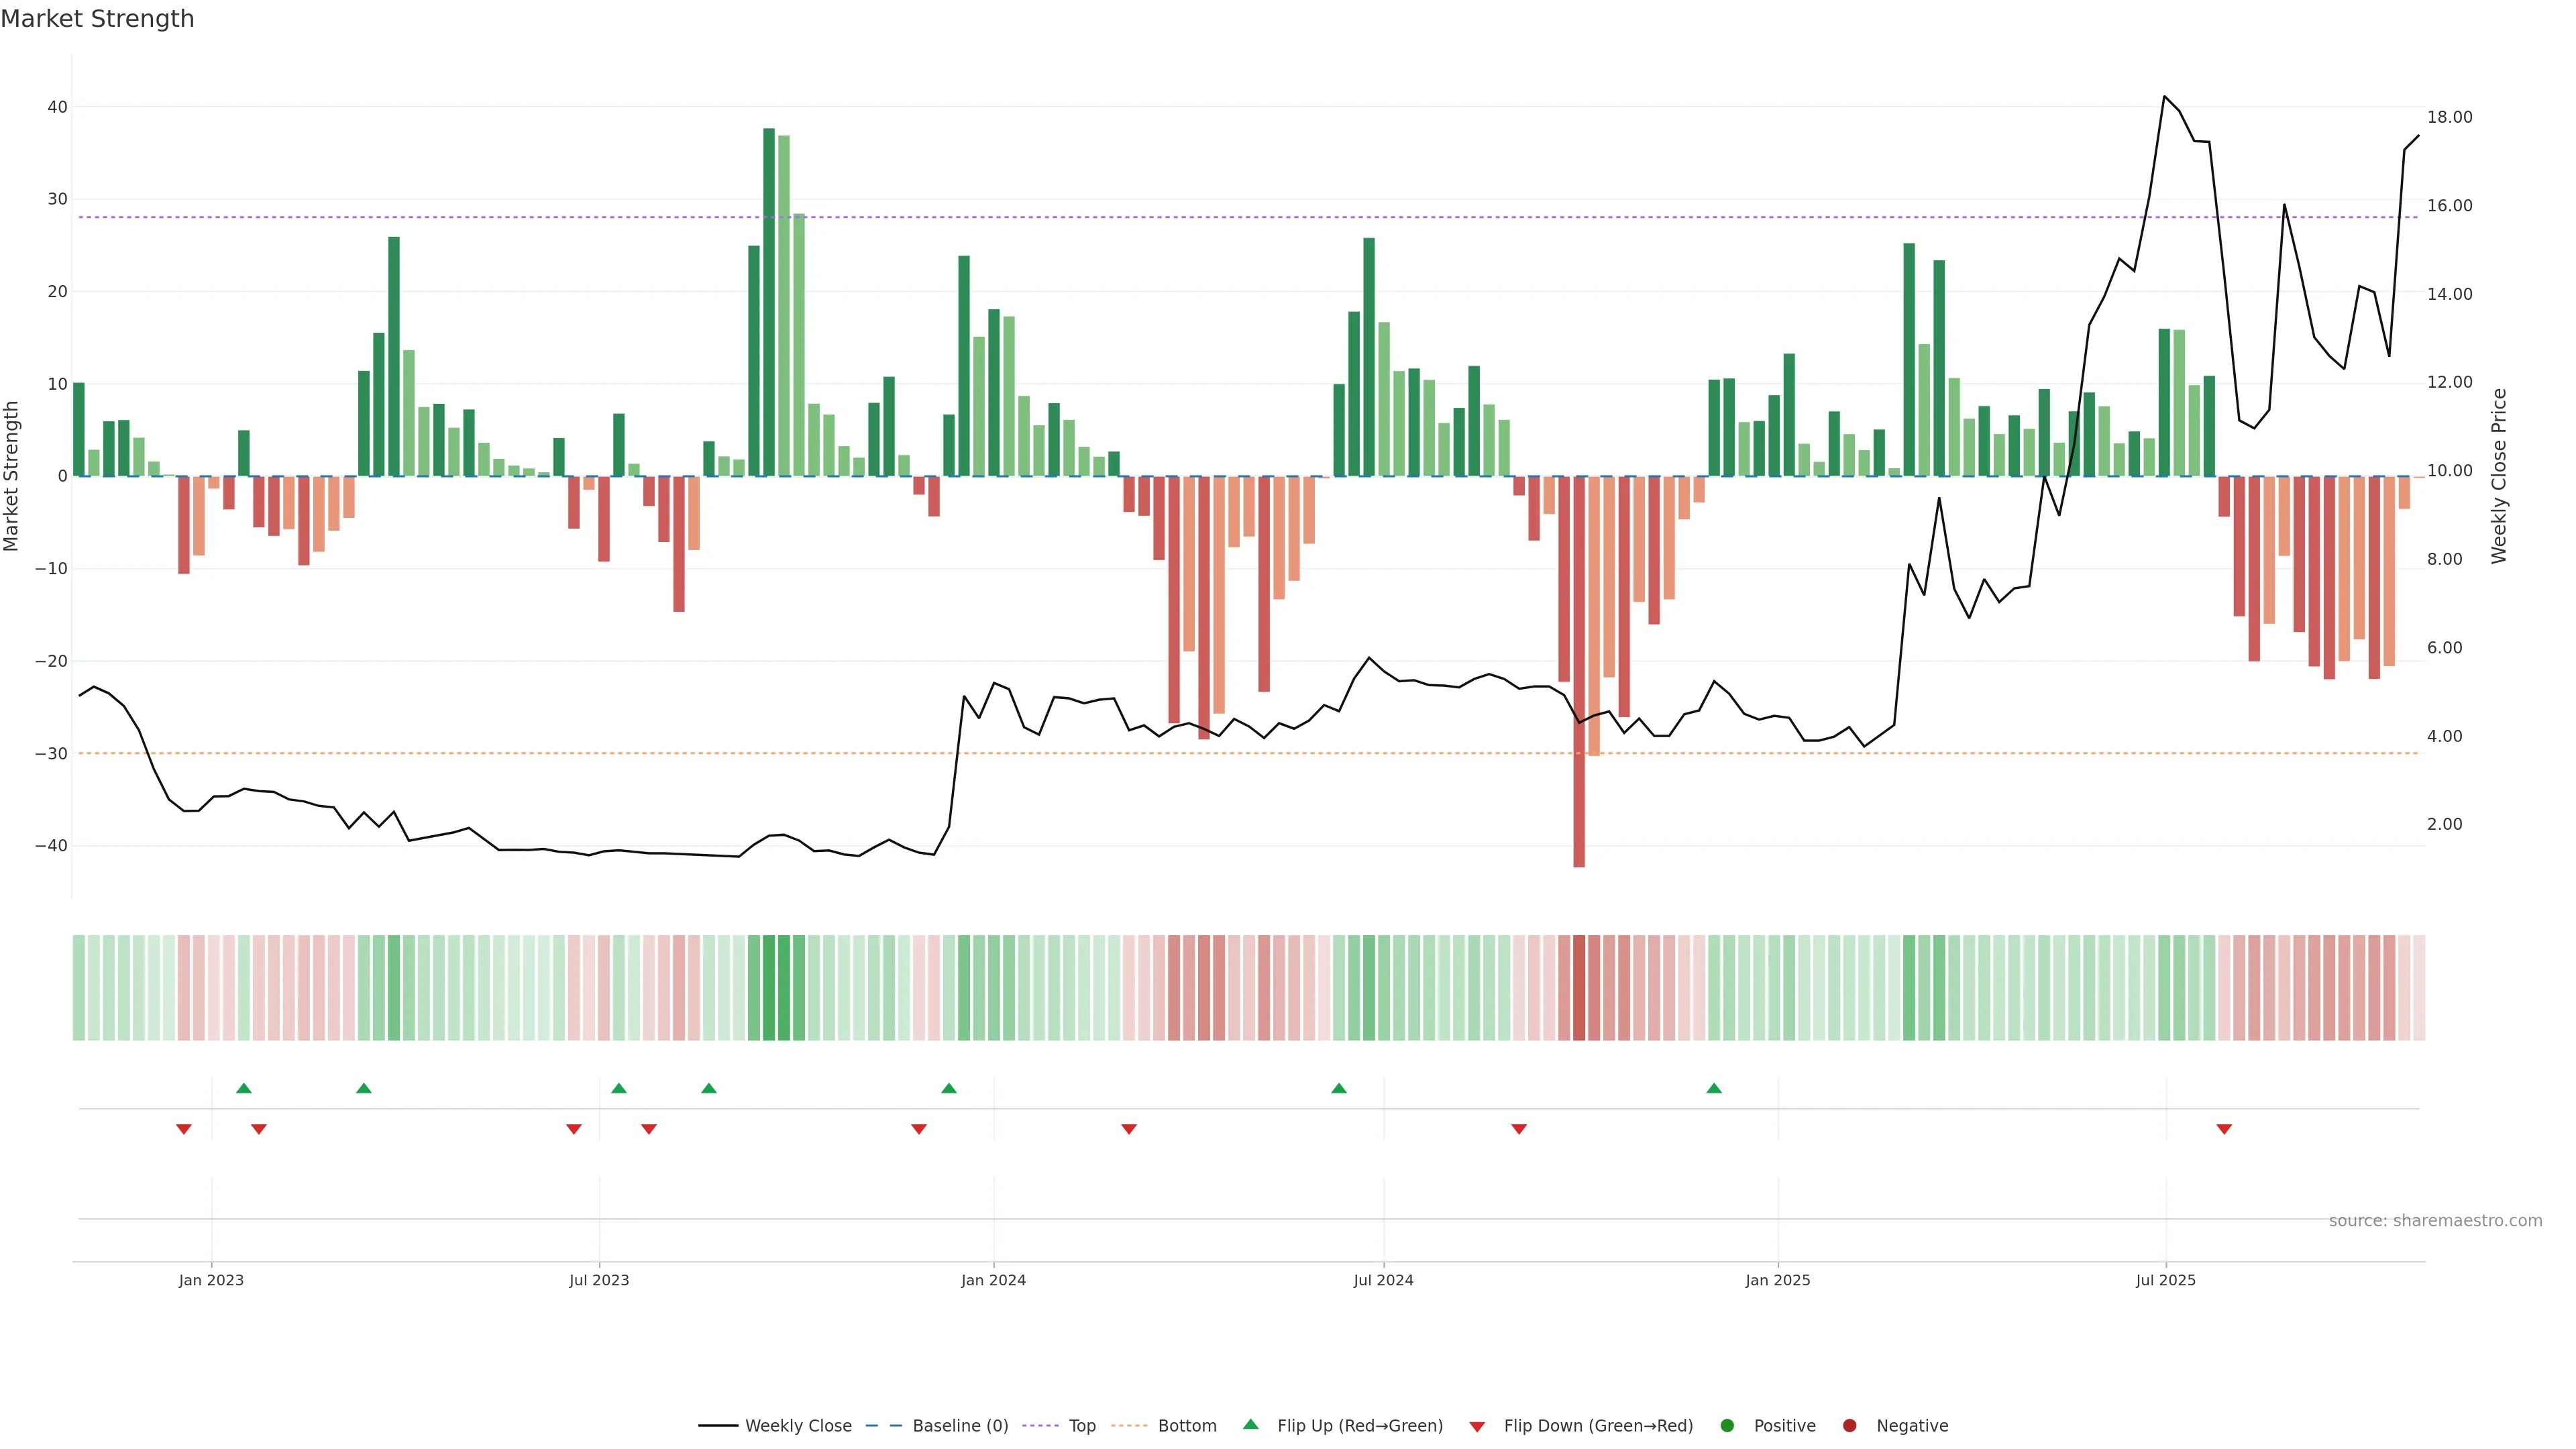Click the green flip-up marker right after Jul 2023
This screenshot has height=1449, width=2576.
point(619,1088)
